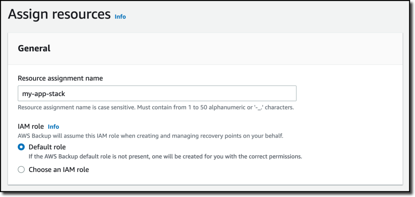Screen dimensions: 415x197
Task: Place cursor in the my-app-stack text
Action: 44,94
